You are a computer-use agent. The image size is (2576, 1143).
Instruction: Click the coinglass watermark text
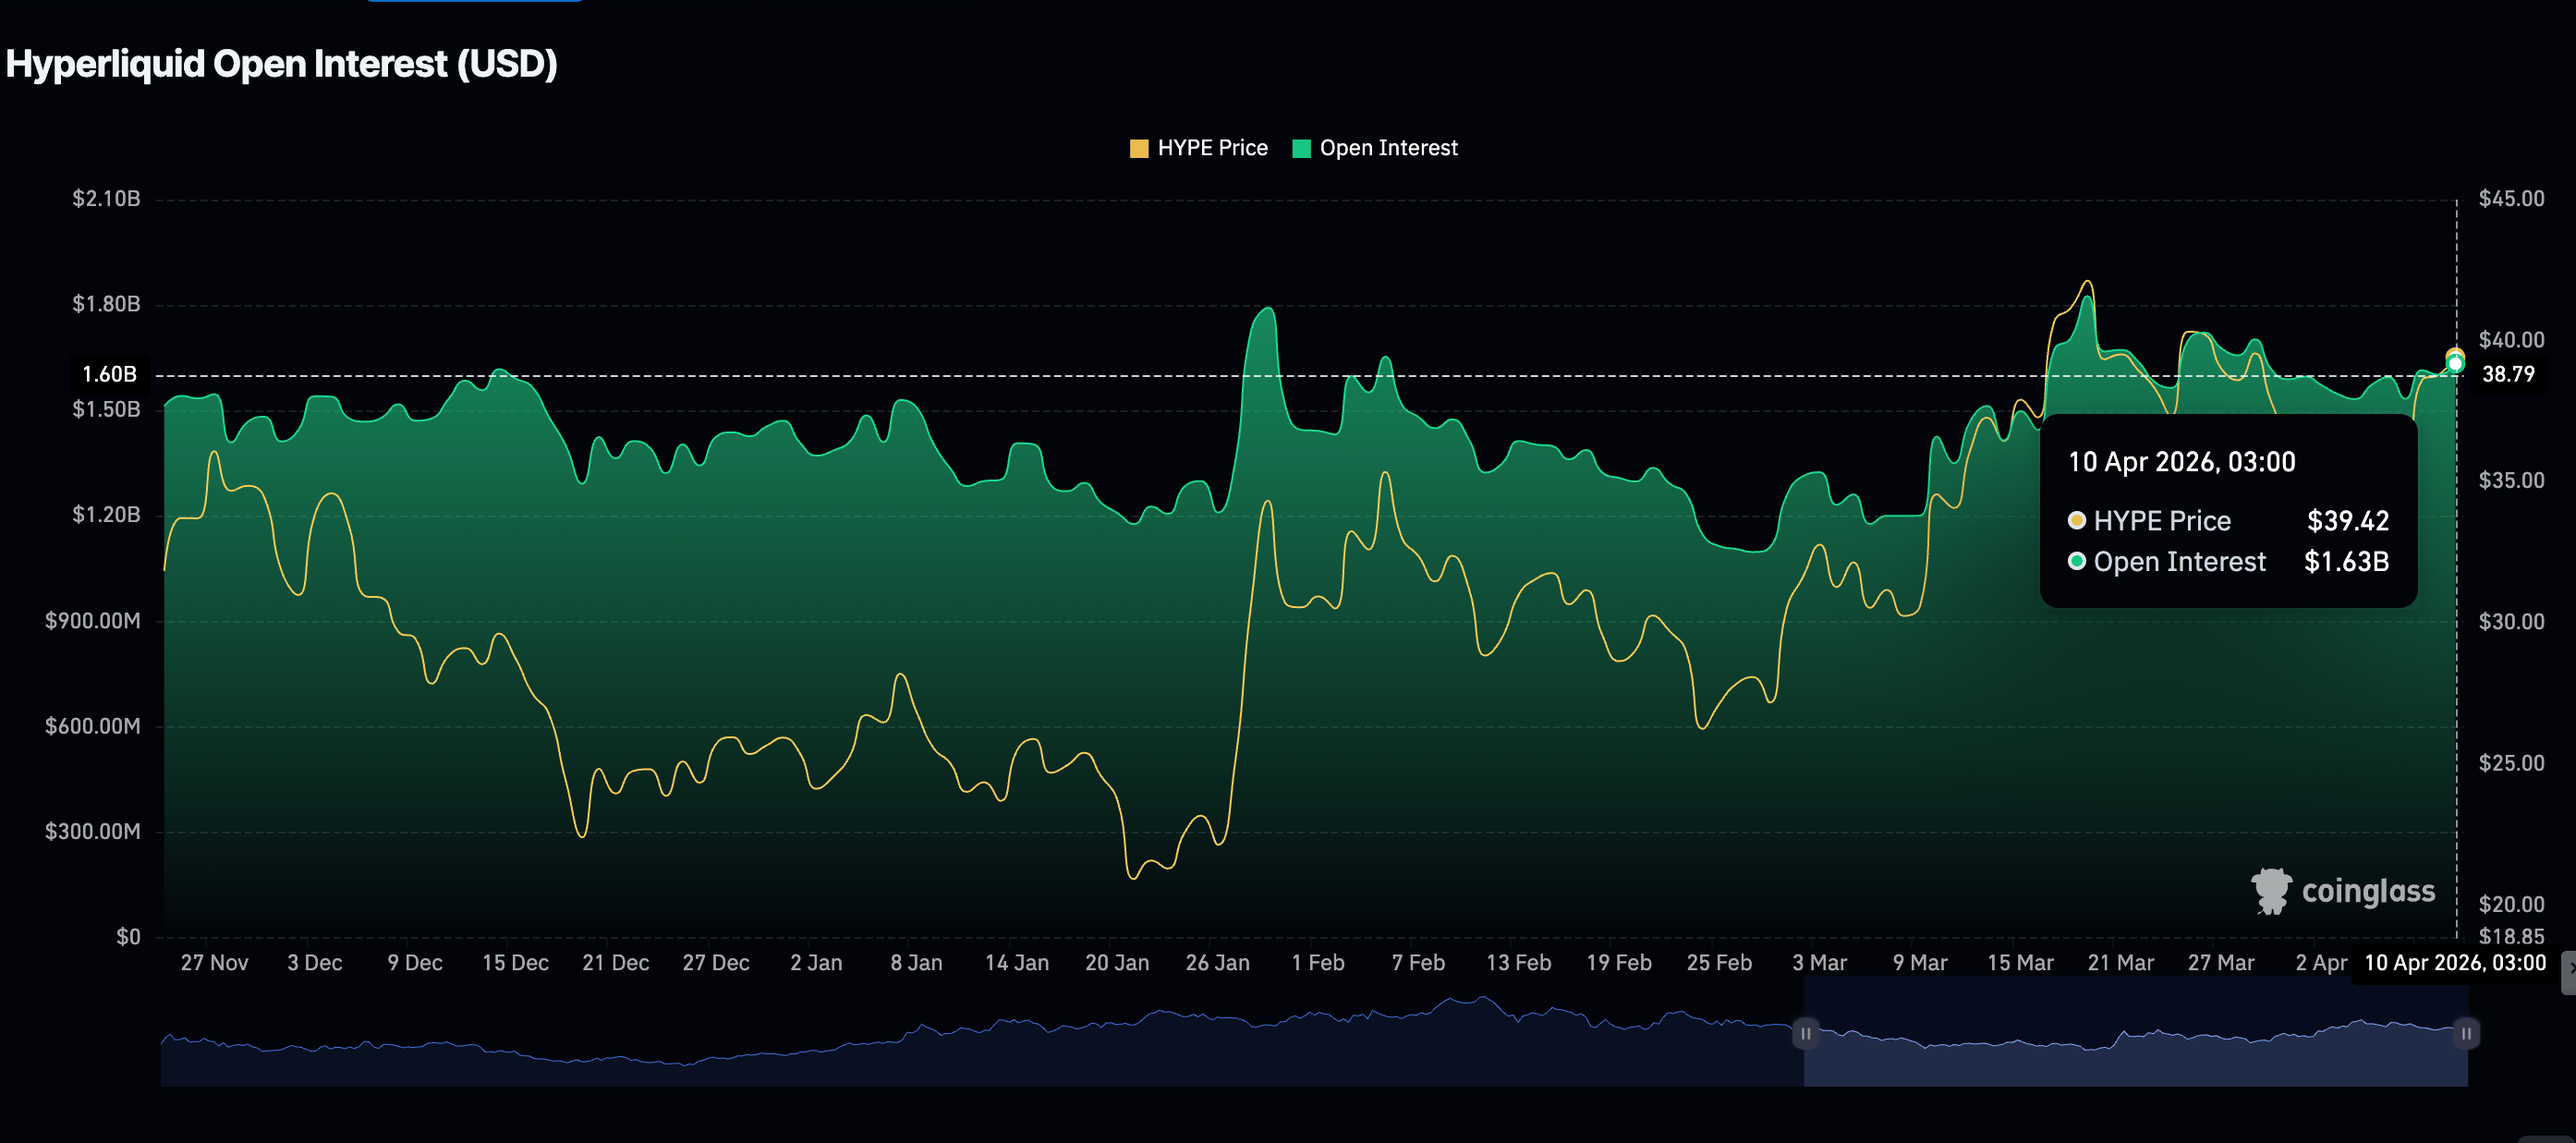pos(2368,891)
